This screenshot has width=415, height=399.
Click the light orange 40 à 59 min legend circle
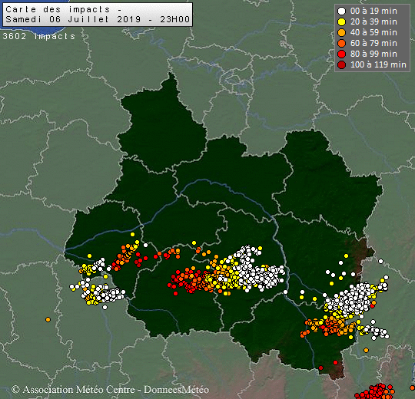(342, 32)
